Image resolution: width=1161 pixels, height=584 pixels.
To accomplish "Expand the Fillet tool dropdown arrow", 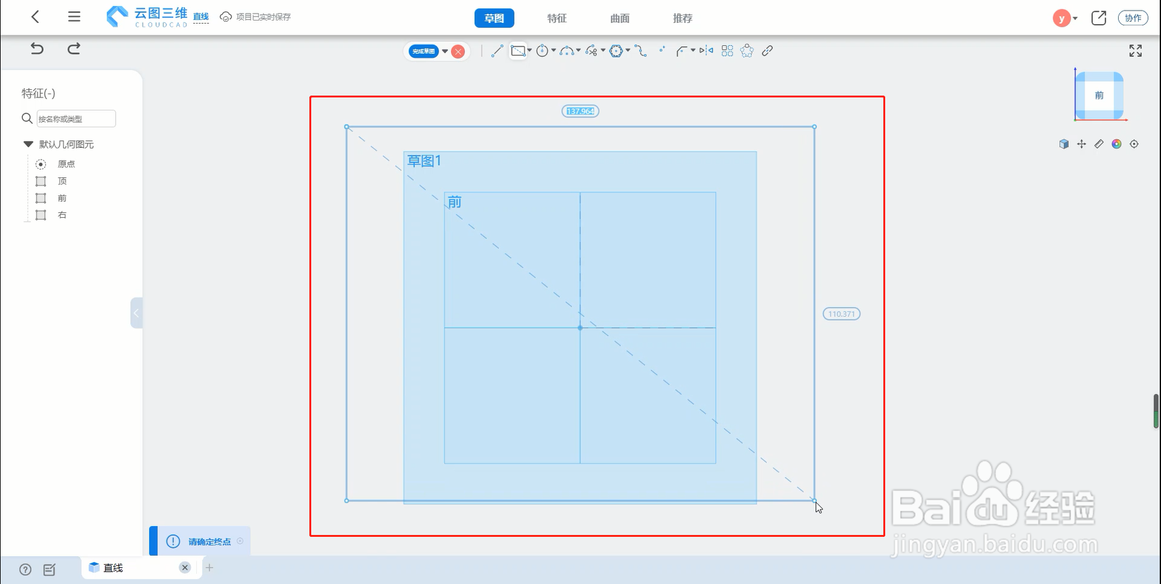I will (x=693, y=51).
